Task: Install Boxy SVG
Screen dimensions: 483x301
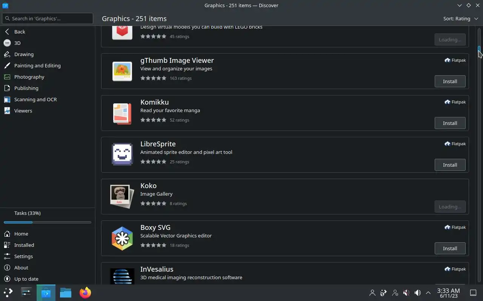Action: click(450, 248)
